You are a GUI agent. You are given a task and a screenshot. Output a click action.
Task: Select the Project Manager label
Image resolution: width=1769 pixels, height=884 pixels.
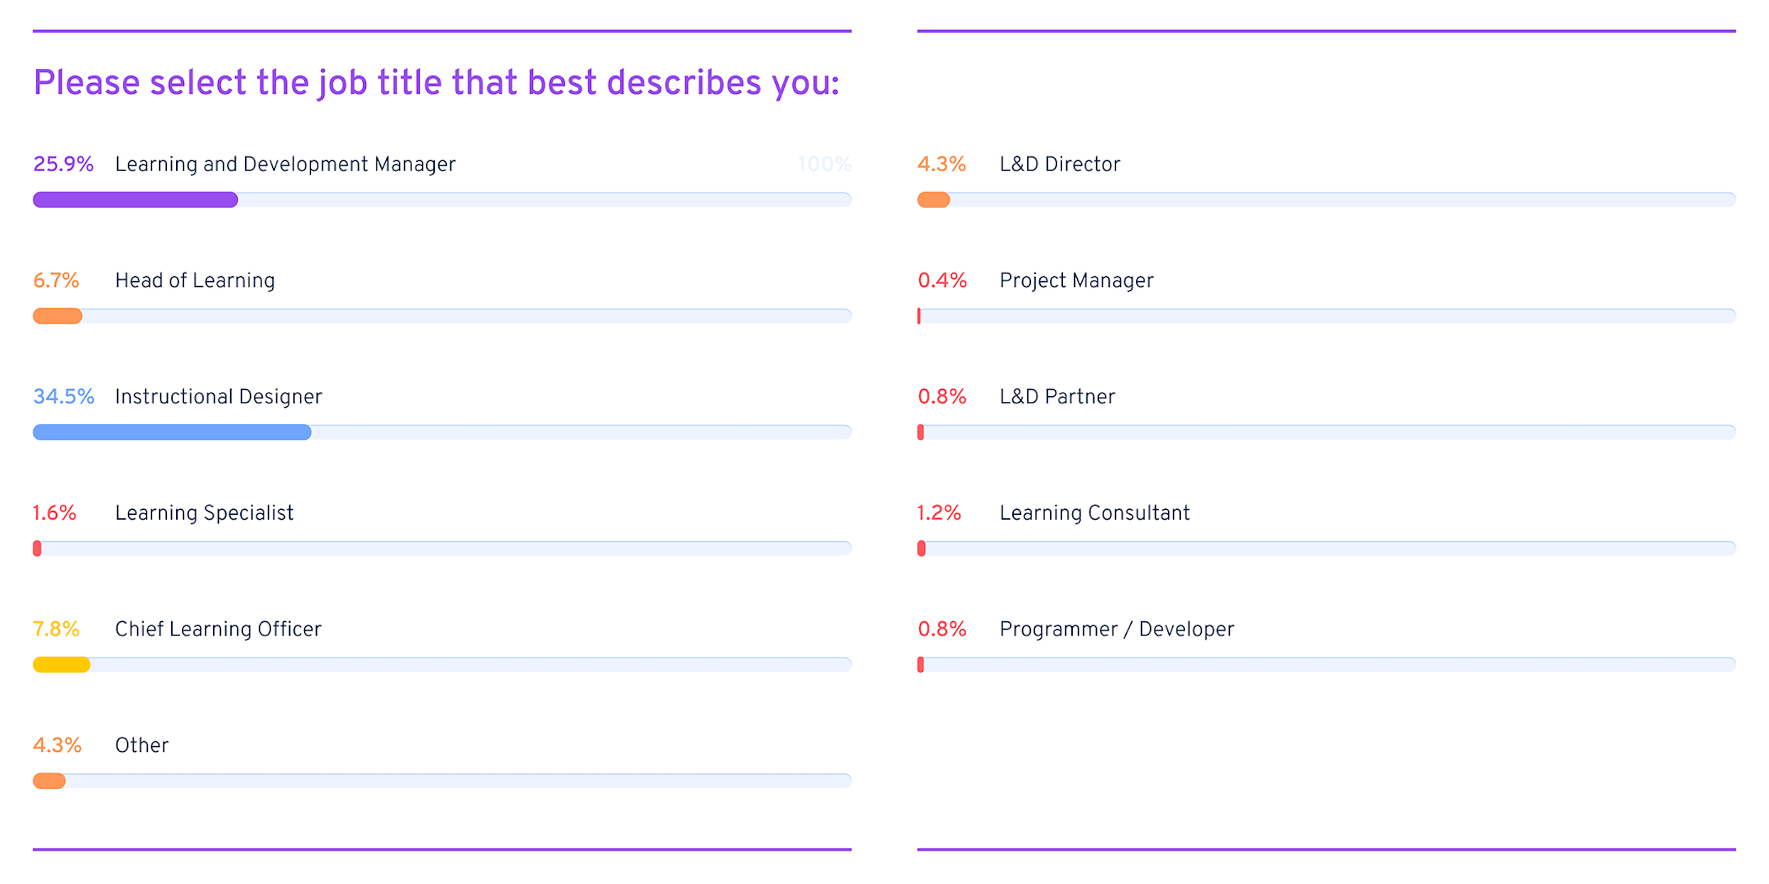1076,280
